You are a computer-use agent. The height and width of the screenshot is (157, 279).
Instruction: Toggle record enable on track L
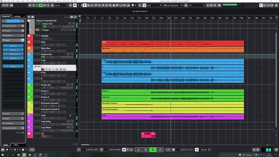click(x=43, y=69)
